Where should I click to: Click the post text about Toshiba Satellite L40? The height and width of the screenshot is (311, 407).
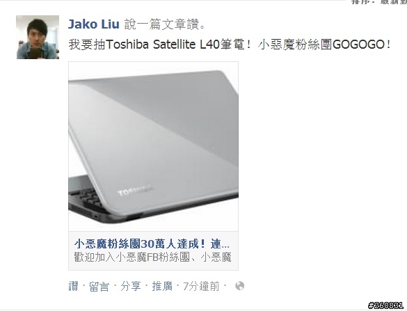coord(230,45)
